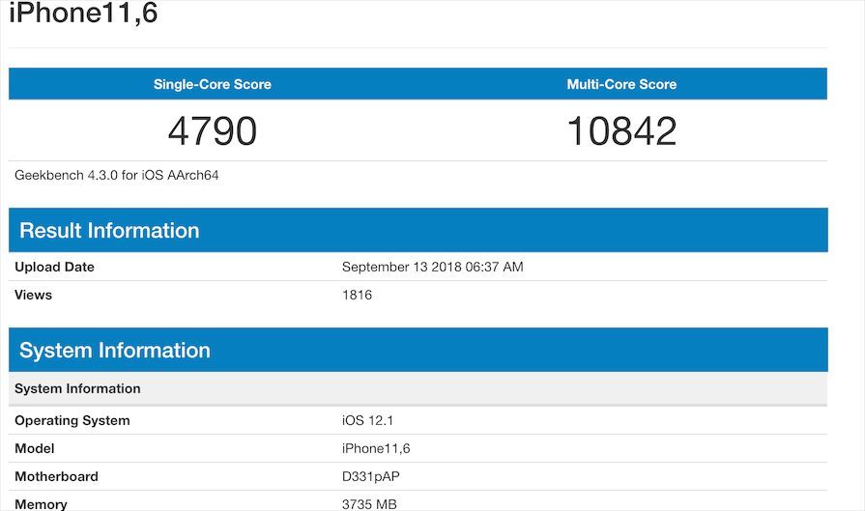Image resolution: width=865 pixels, height=511 pixels.
Task: Click the iPhone11,6 page title
Action: 83,13
